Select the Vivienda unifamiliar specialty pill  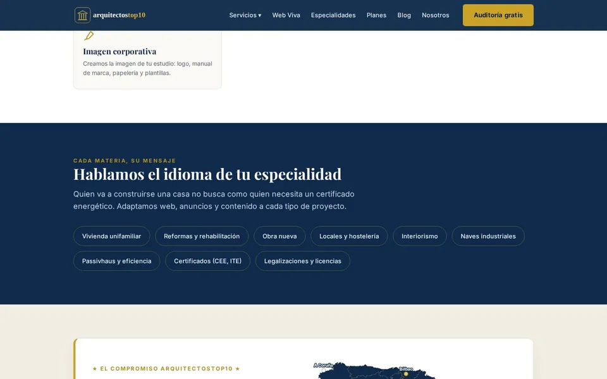point(111,236)
